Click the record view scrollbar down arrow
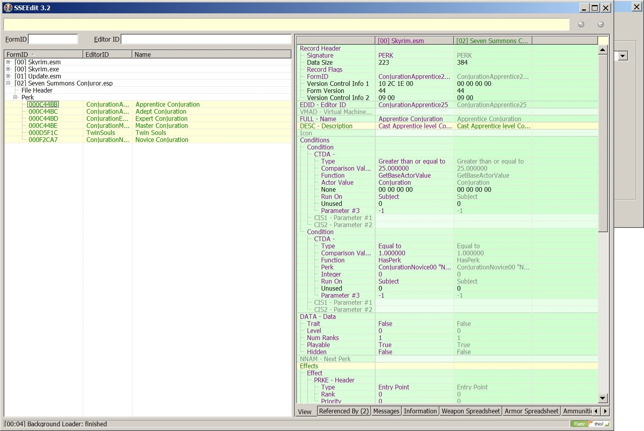Screen dimensions: 644x431 coord(603,398)
